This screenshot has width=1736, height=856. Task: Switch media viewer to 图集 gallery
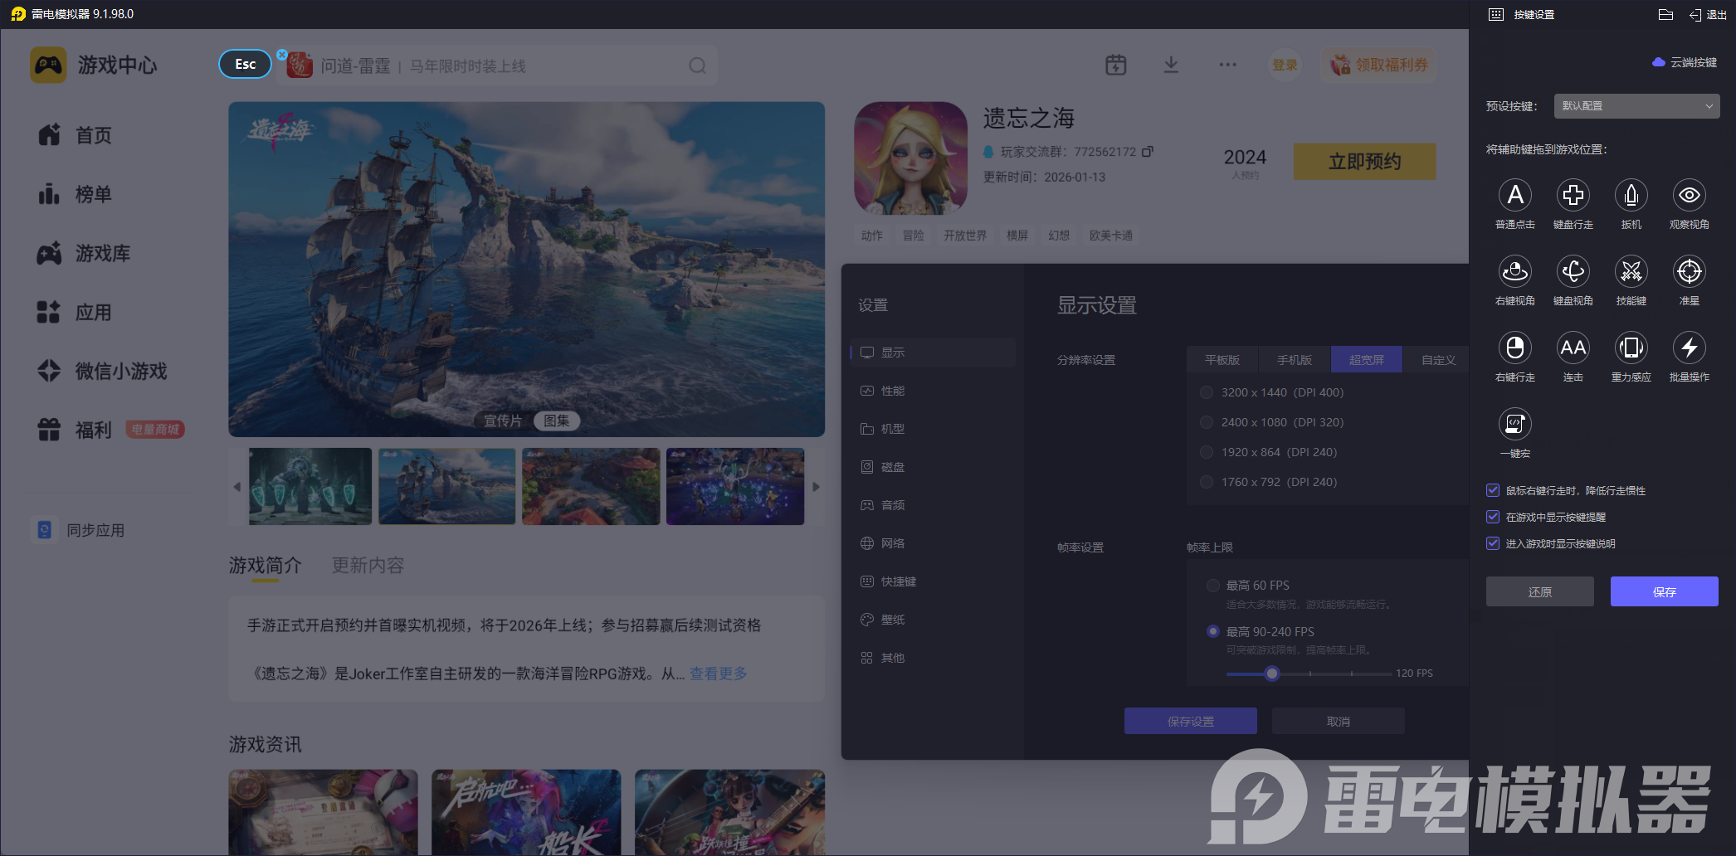[x=556, y=421]
